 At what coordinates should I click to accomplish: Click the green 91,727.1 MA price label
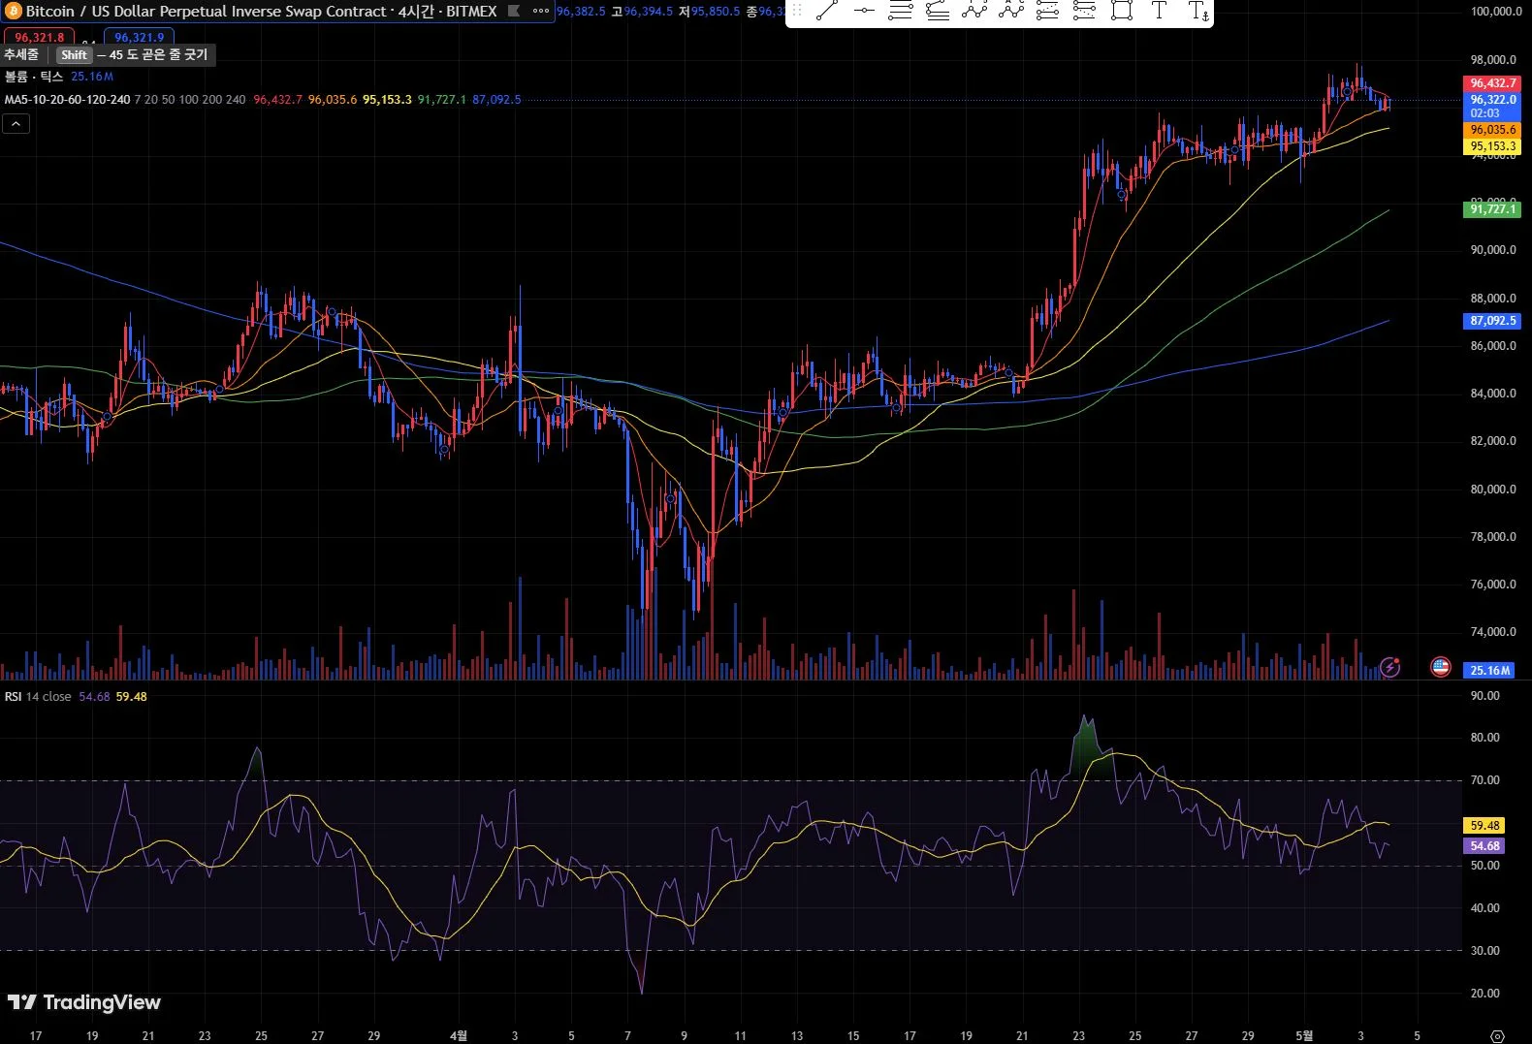(1491, 209)
